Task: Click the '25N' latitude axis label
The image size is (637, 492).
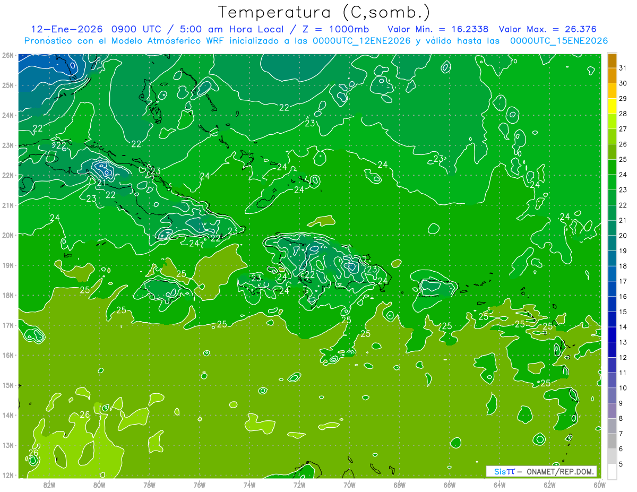Action: pyautogui.click(x=7, y=85)
